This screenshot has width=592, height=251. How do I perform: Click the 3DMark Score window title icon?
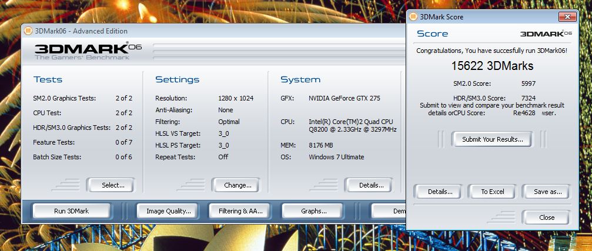[413, 16]
